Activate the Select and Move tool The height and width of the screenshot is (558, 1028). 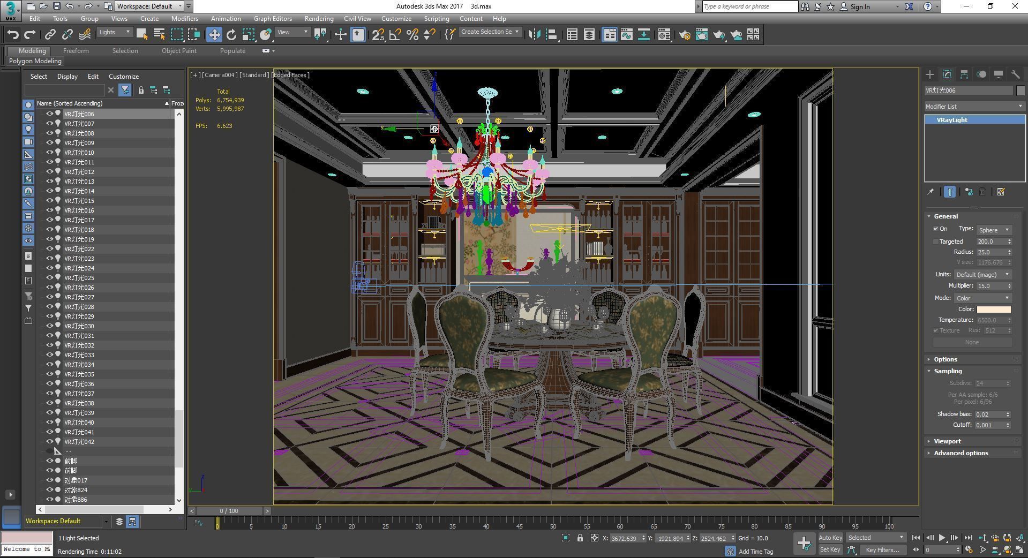point(214,35)
